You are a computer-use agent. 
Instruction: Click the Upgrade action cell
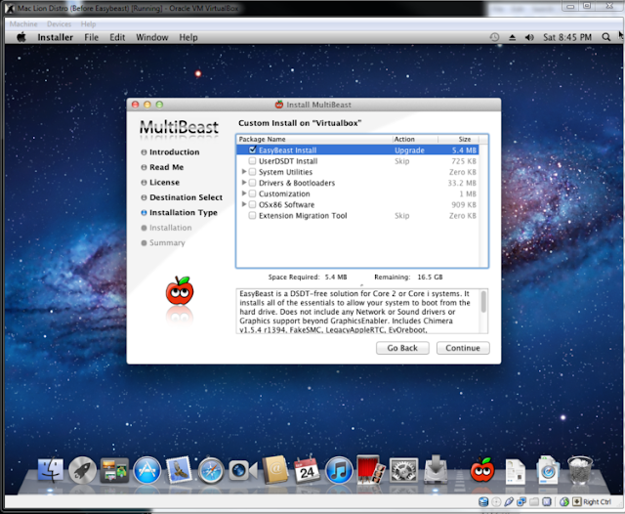[409, 150]
